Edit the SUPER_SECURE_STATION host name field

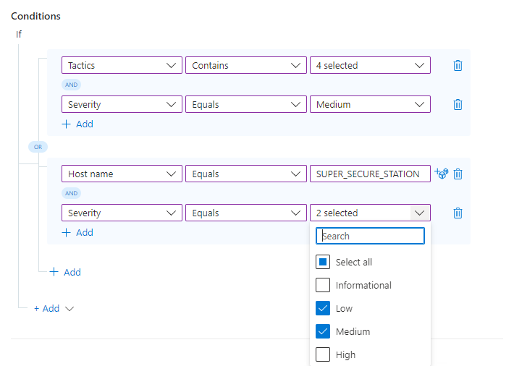coord(369,174)
